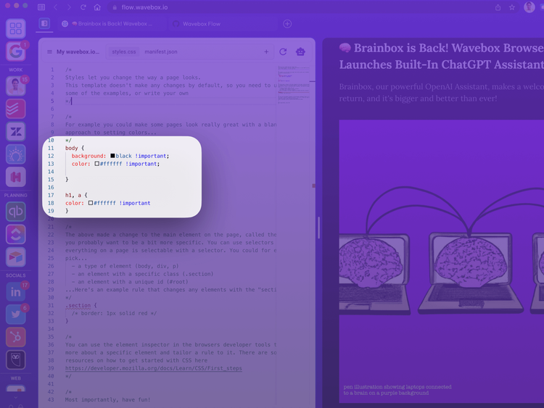544x408 pixels.
Task: Add a new file with plus icon
Action: (x=266, y=51)
